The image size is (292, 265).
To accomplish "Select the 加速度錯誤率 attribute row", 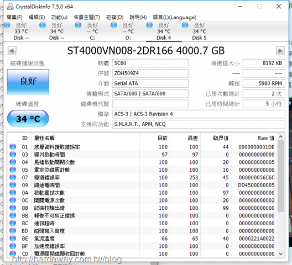I will 142,246.
